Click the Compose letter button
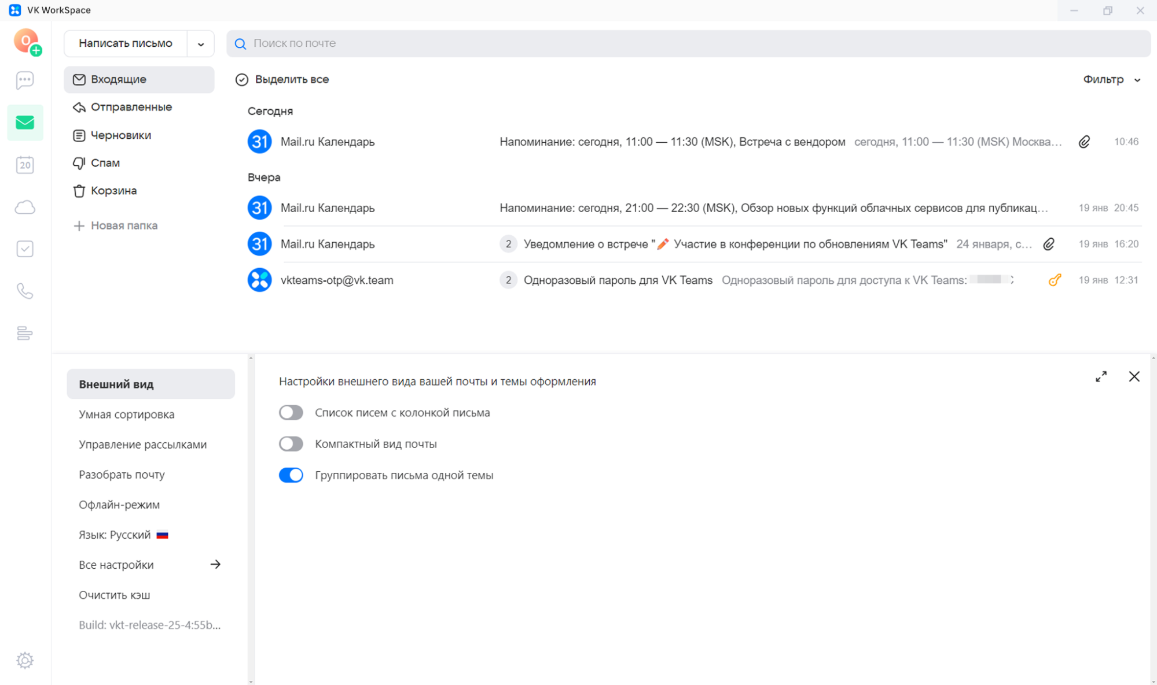The height and width of the screenshot is (685, 1157). coord(126,43)
